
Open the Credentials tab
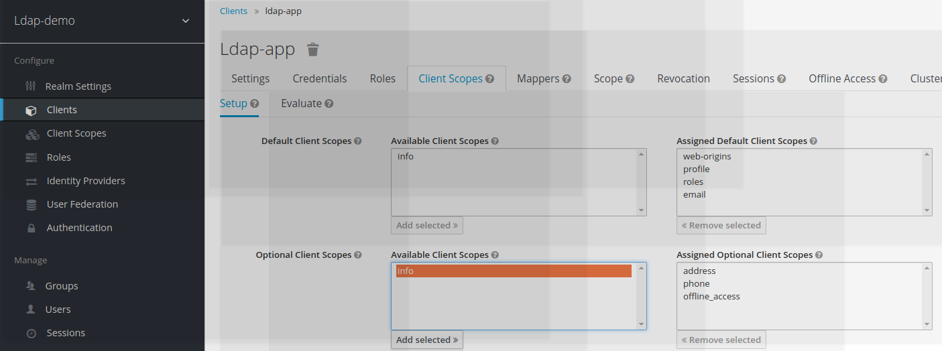[320, 78]
